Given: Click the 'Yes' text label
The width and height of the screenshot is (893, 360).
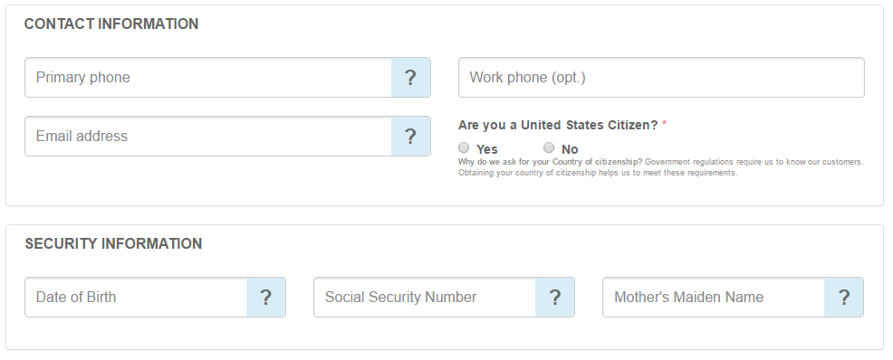Looking at the screenshot, I should click(x=487, y=149).
